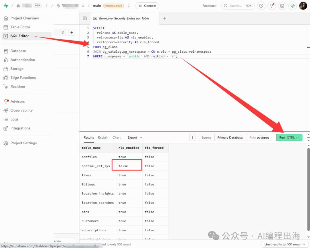The image size is (310, 248).
Task: Open the user avatar menu
Action: click(303, 6)
